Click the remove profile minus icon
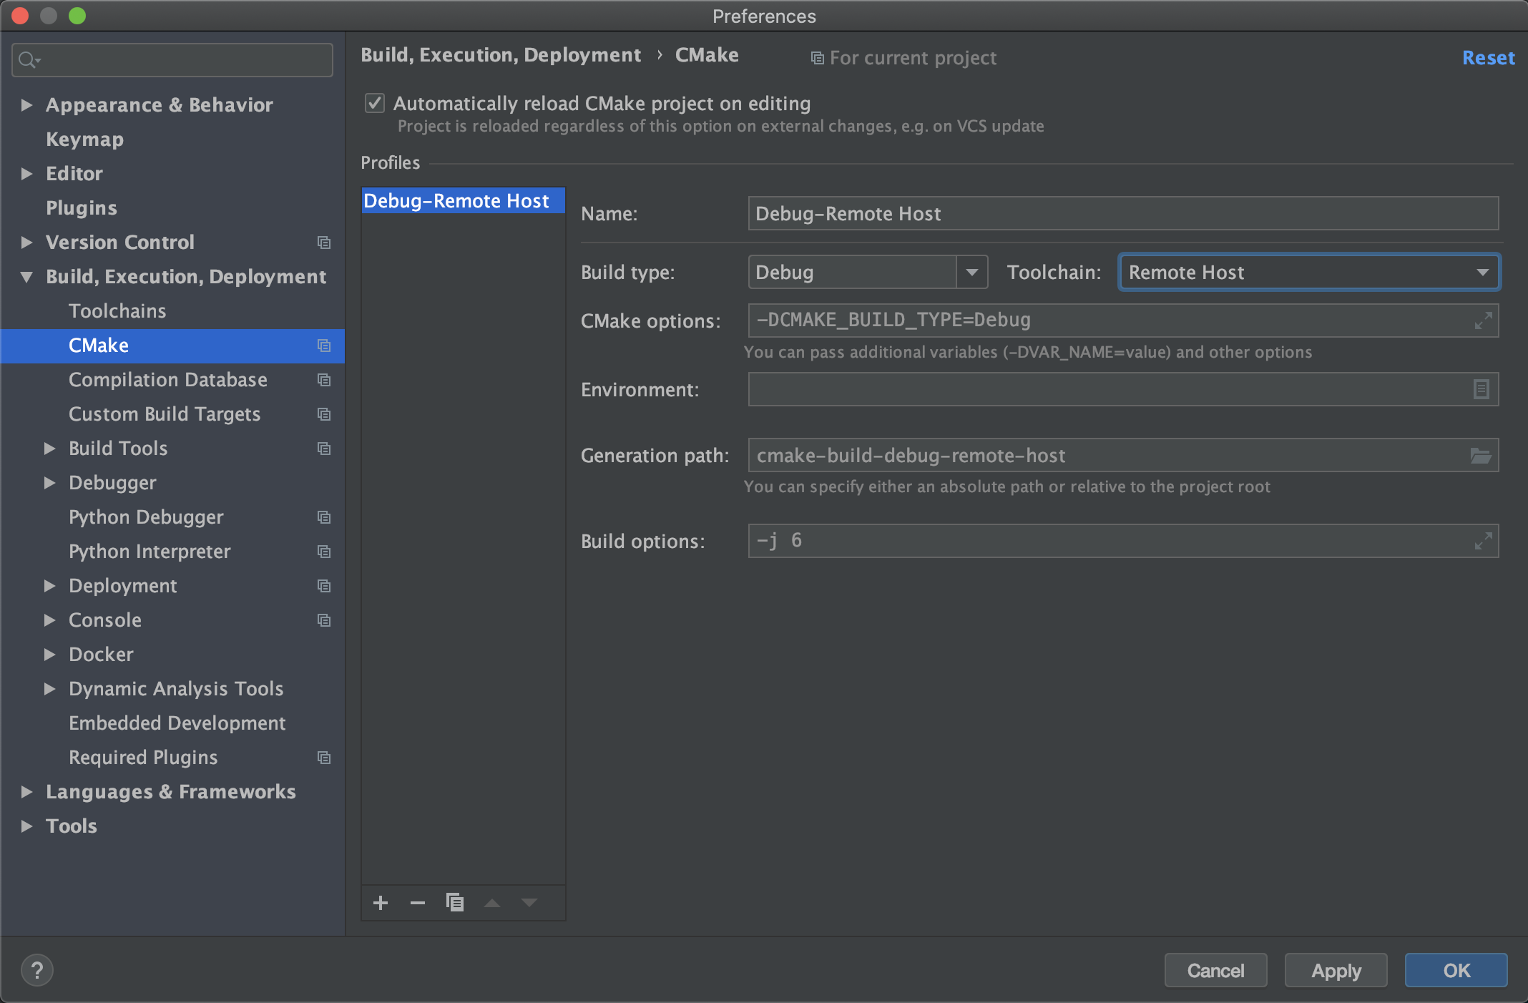 pos(418,903)
